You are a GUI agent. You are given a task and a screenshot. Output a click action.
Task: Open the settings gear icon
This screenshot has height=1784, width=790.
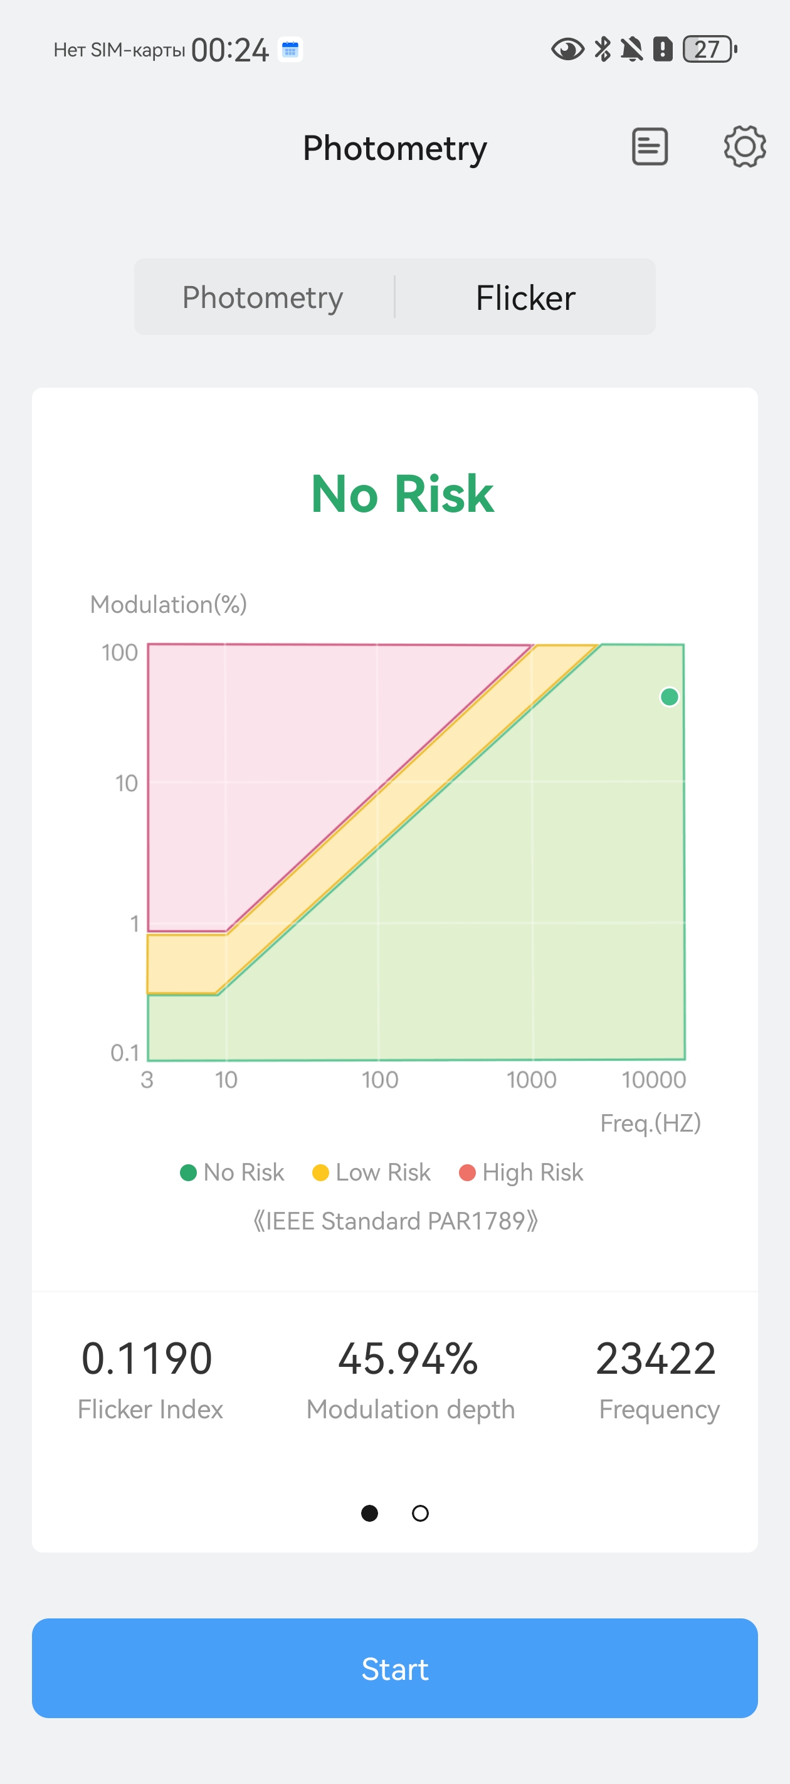[x=744, y=147]
